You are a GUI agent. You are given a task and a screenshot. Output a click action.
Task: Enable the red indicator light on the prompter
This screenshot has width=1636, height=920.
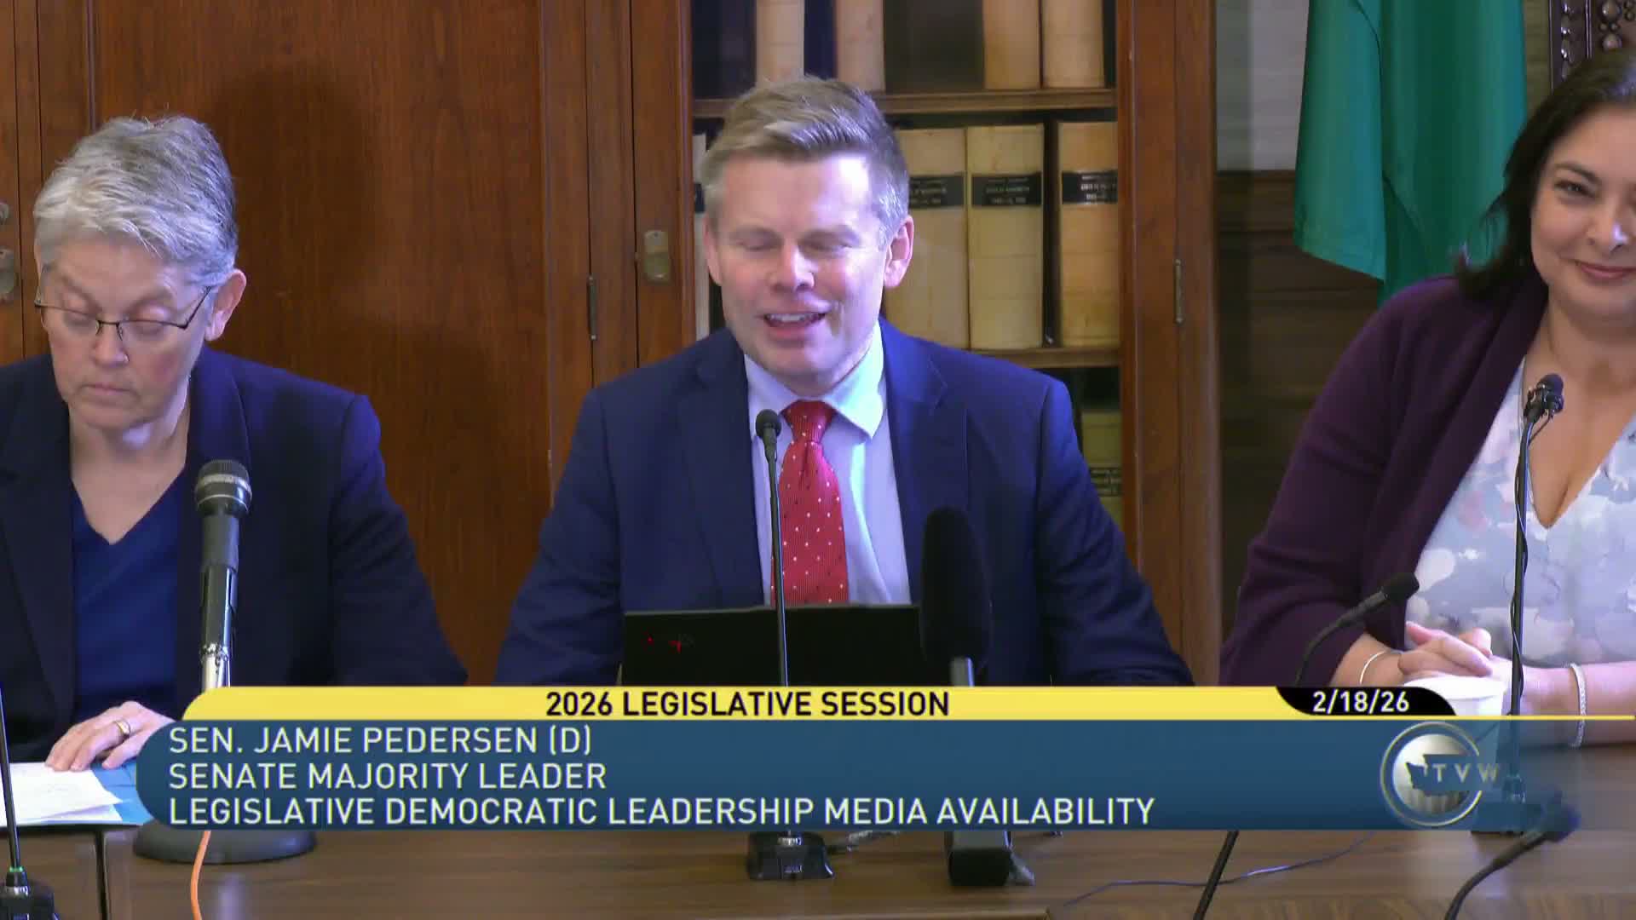click(649, 641)
